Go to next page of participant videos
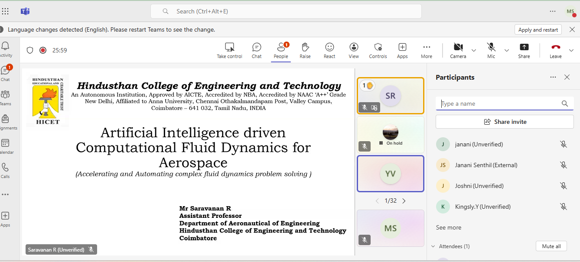580x262 pixels. pos(404,201)
